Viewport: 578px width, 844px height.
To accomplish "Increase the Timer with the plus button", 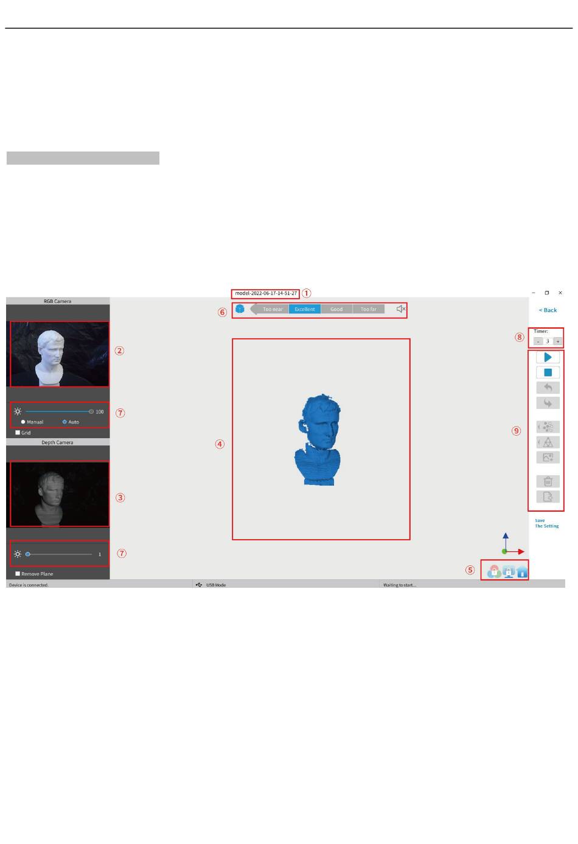I will [558, 341].
